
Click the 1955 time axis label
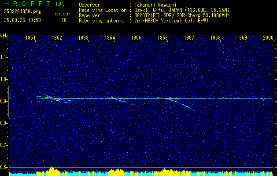[136, 37]
